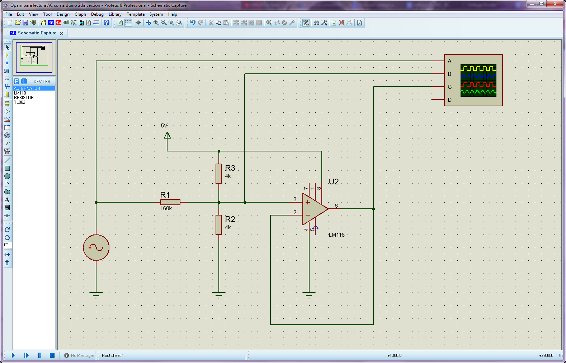The image size is (566, 363).
Task: Choose the 2D Graphics Line tool
Action: (7, 160)
